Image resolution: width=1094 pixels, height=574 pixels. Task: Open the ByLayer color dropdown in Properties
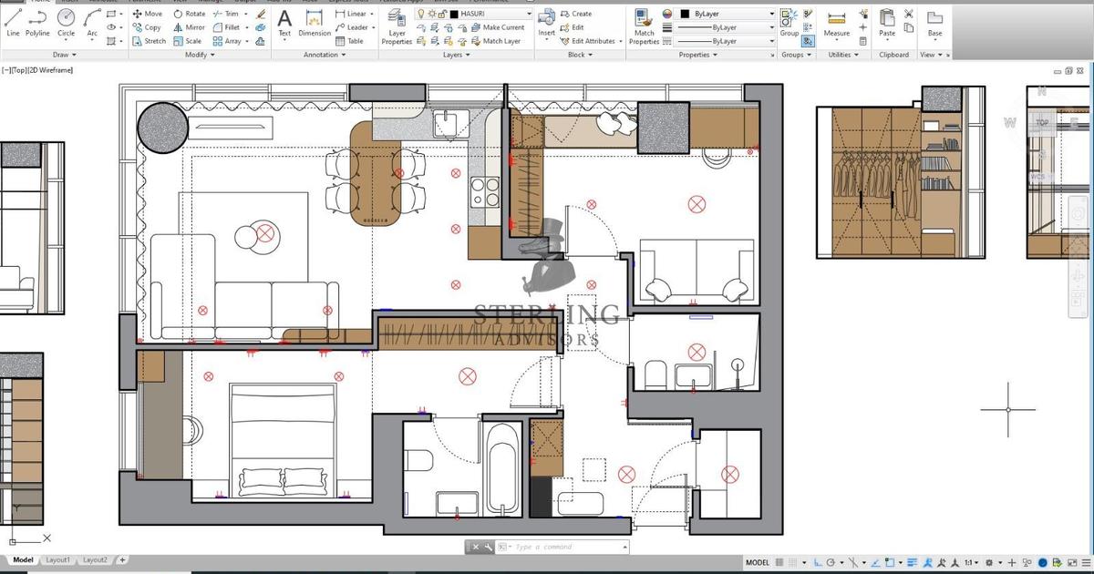coord(771,13)
